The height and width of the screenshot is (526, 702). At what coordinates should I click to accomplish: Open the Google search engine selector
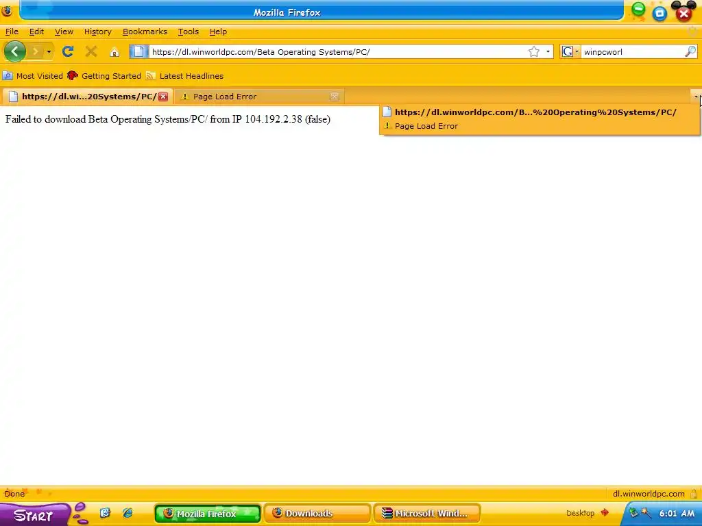tap(570, 52)
